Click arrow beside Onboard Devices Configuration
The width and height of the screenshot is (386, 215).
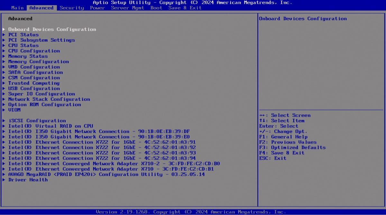tap(4, 29)
